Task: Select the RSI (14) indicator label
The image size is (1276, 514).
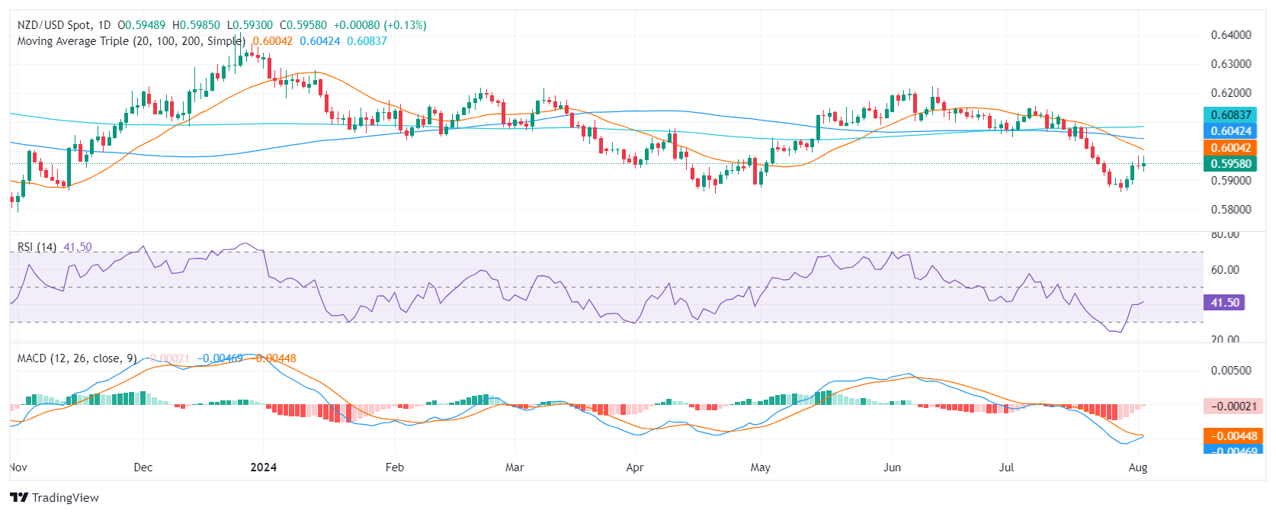Action: pos(37,247)
